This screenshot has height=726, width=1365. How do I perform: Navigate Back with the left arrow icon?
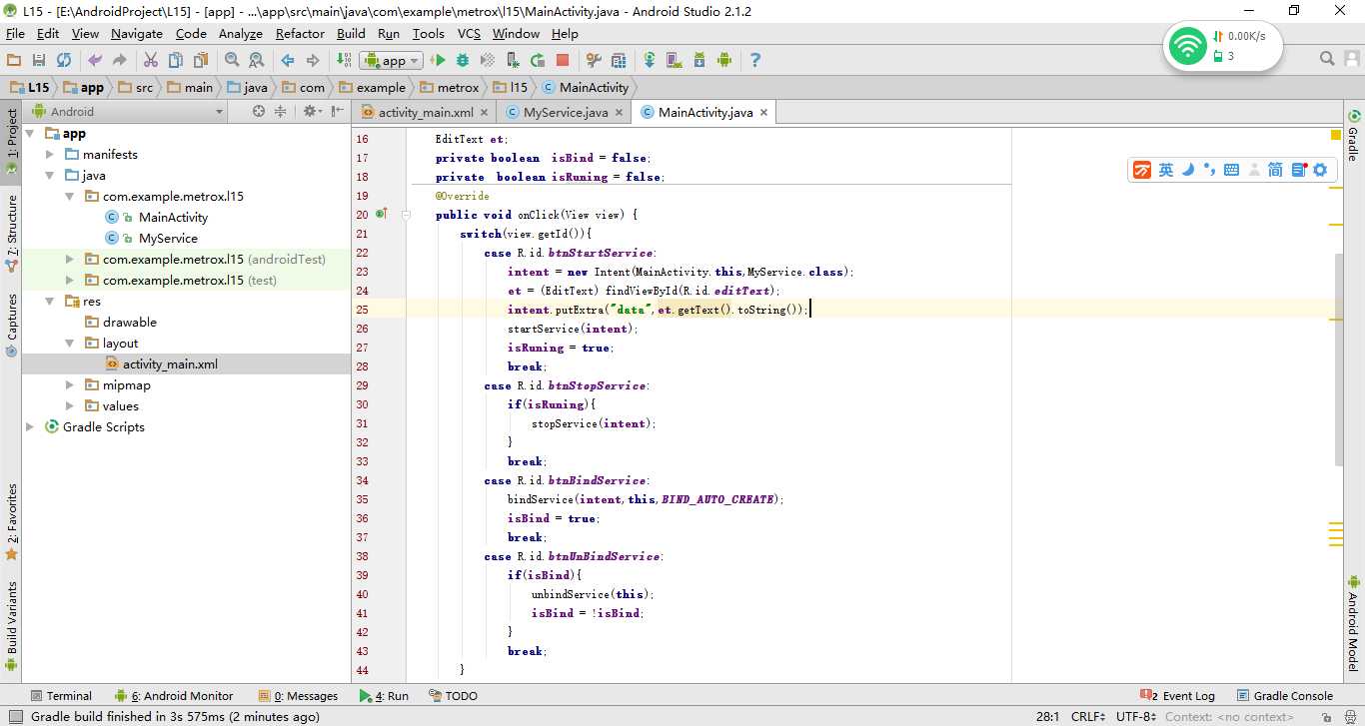(288, 60)
